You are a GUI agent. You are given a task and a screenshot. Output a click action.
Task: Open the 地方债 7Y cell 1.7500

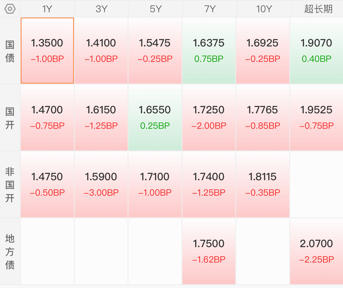click(x=209, y=251)
